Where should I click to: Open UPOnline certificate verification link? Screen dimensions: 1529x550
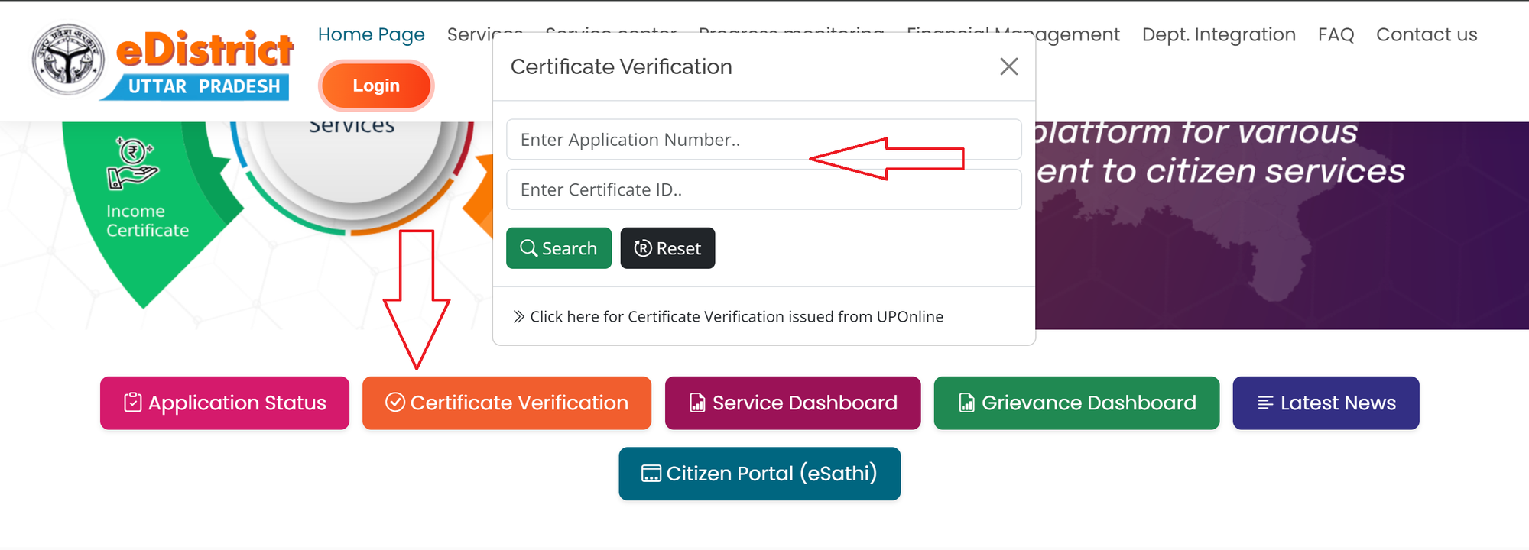point(736,316)
